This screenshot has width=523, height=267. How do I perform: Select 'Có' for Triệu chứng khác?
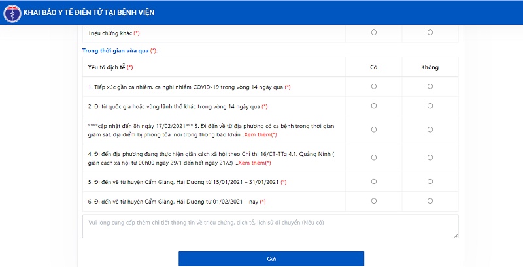373,32
